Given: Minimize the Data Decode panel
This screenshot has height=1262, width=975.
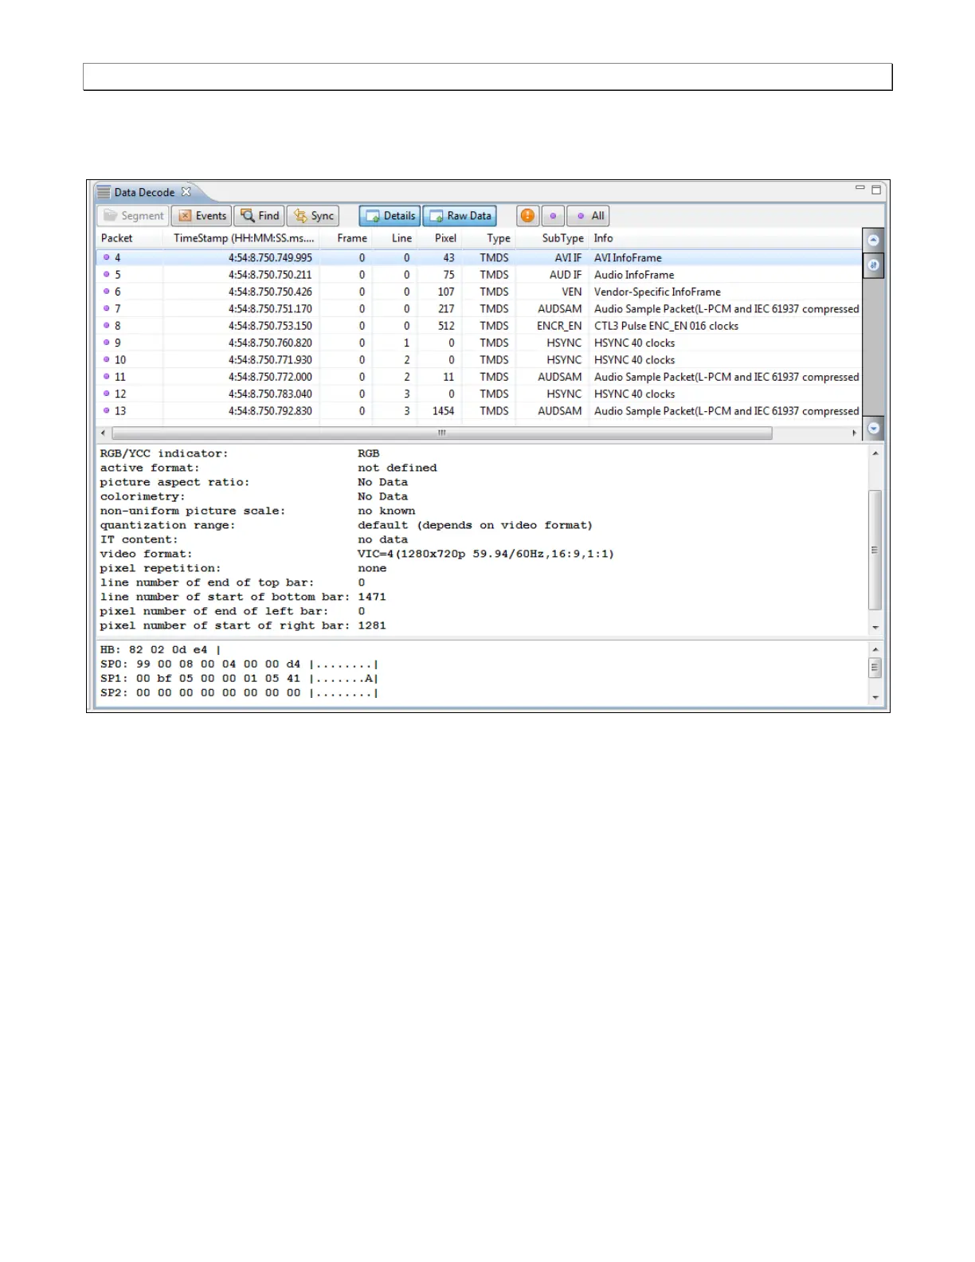Looking at the screenshot, I should coord(859,189).
